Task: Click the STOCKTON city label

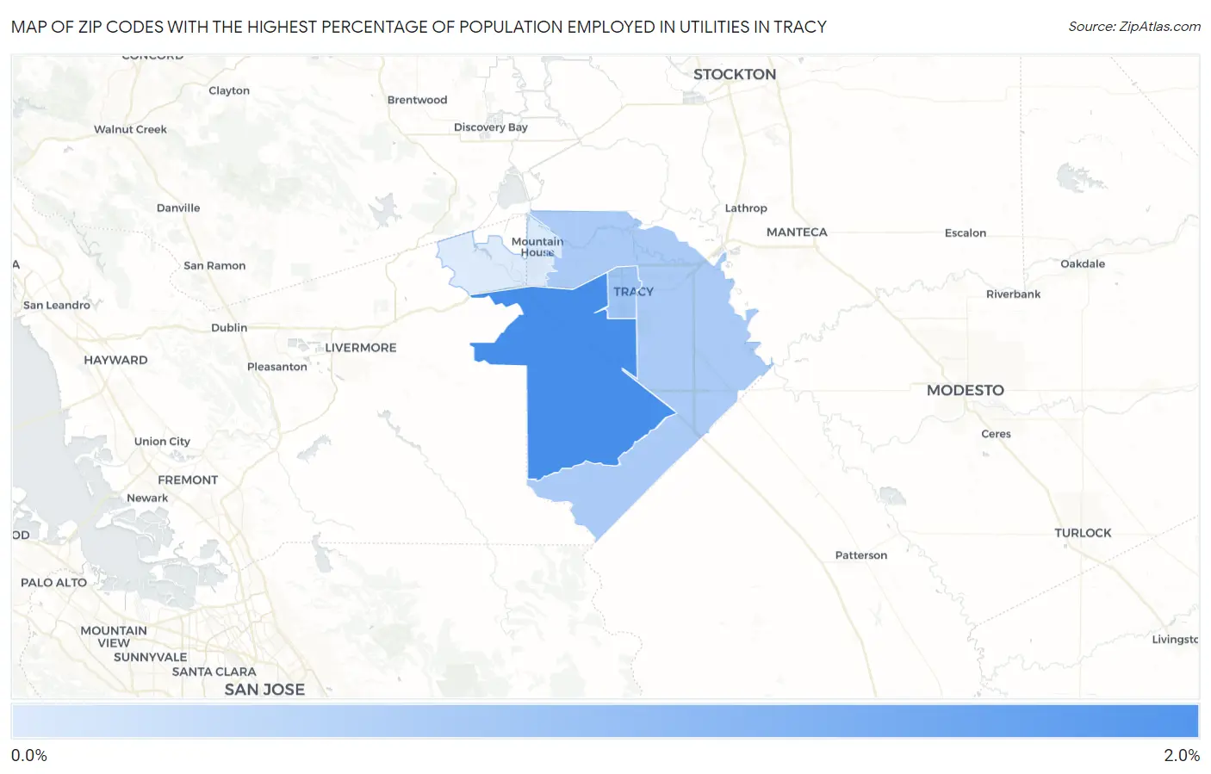Action: point(735,74)
